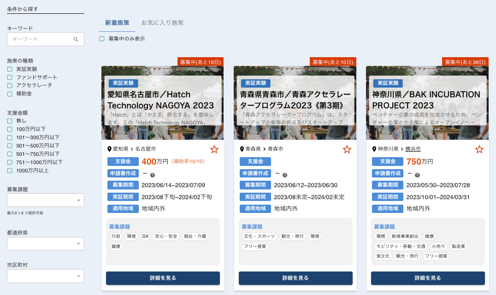Click the 青森市 breadcrumb text

[x=276, y=149]
